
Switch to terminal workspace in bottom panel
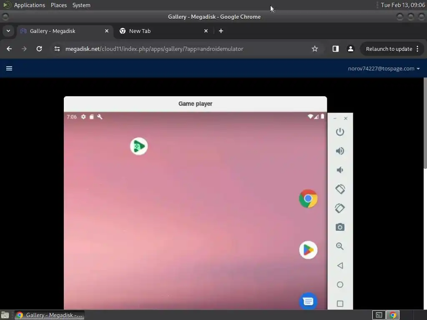pyautogui.click(x=379, y=315)
